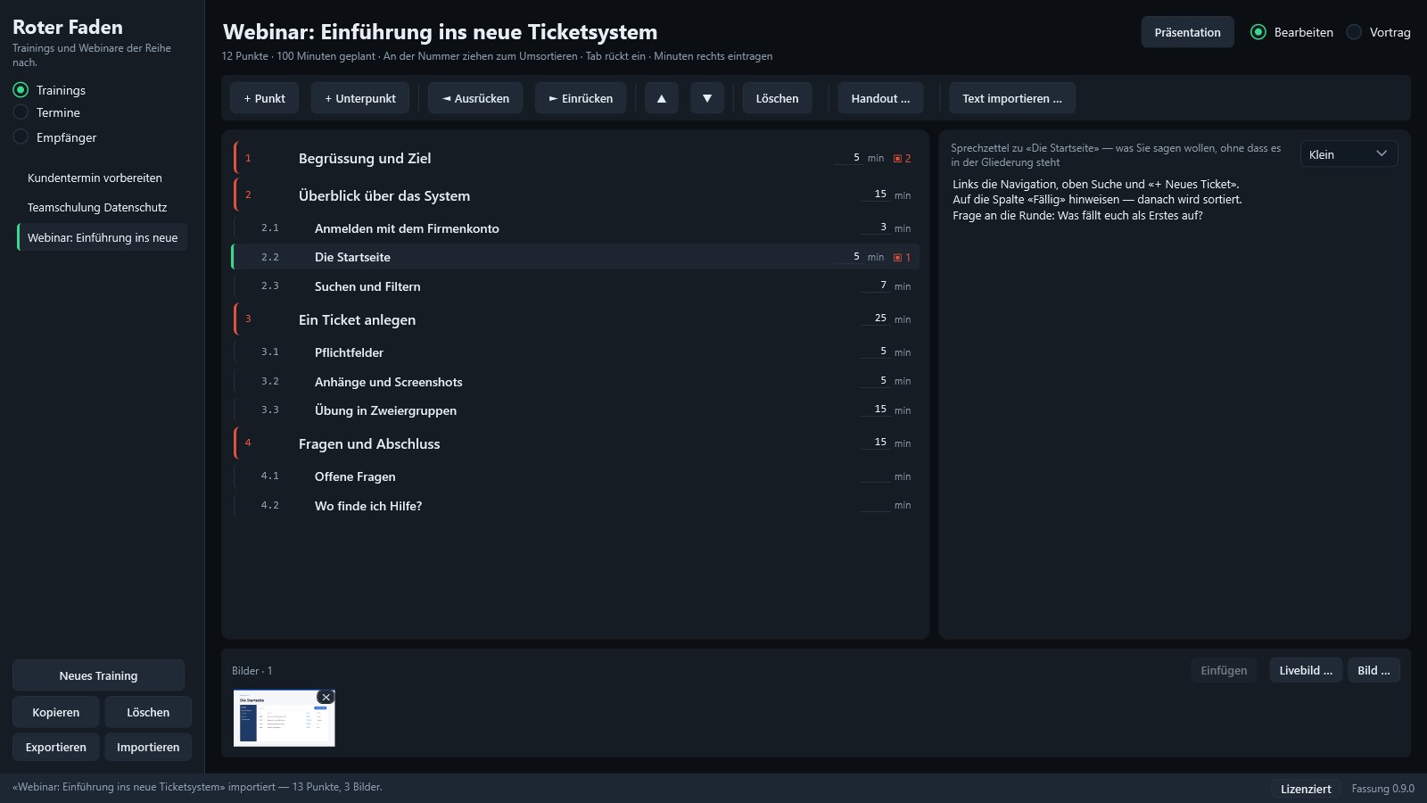1427x803 pixels.
Task: Click the Kopieren button
Action: click(55, 712)
